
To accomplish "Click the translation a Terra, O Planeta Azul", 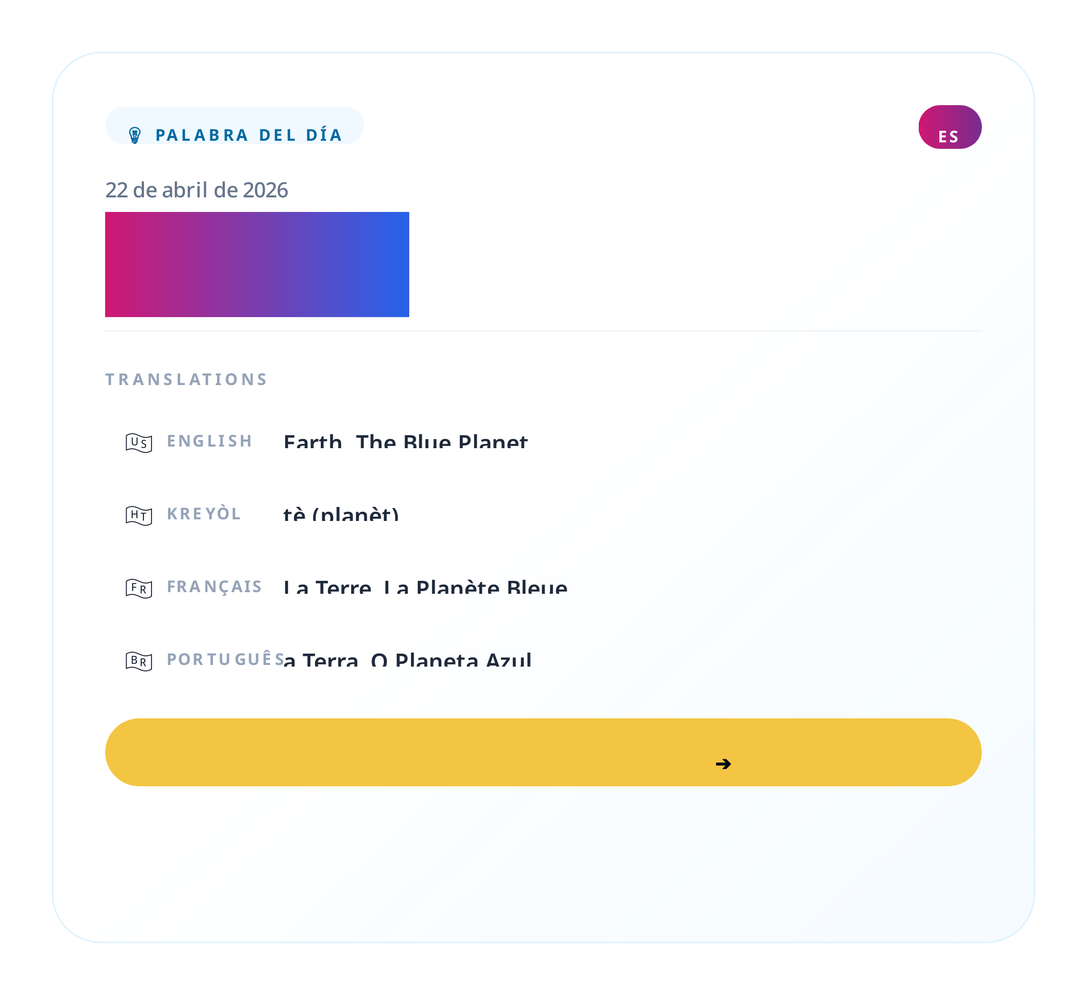I will (408, 660).
